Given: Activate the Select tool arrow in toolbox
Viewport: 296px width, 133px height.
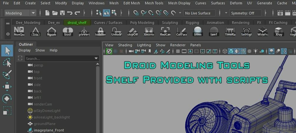Looking at the screenshot, I should (x=7, y=51).
